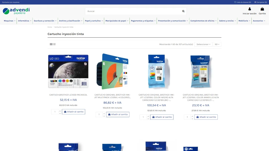Switch to grid view layout
Viewport: 269px width, 151px height.
(51, 44)
